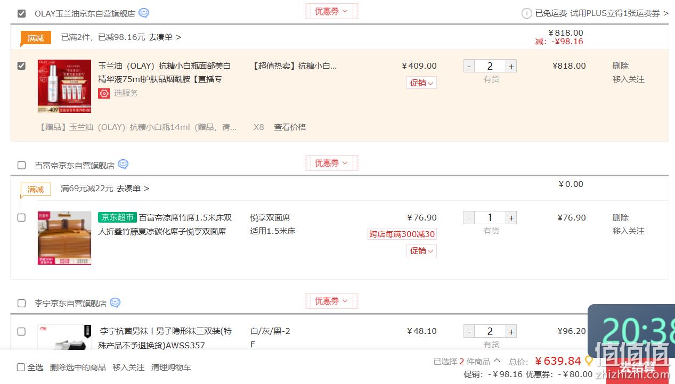Click the 悦享双面席 variant text
Viewport: 675px width, 384px height.
(270, 218)
